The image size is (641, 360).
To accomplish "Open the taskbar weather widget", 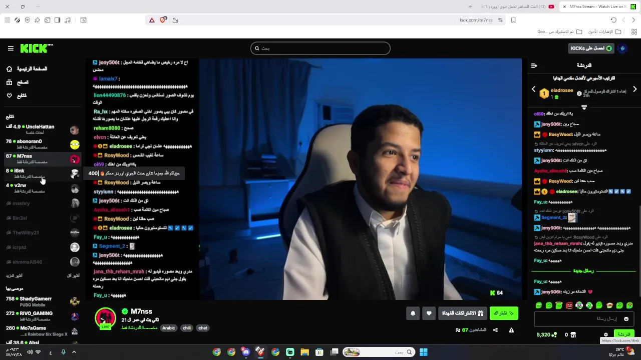I will coord(621,351).
